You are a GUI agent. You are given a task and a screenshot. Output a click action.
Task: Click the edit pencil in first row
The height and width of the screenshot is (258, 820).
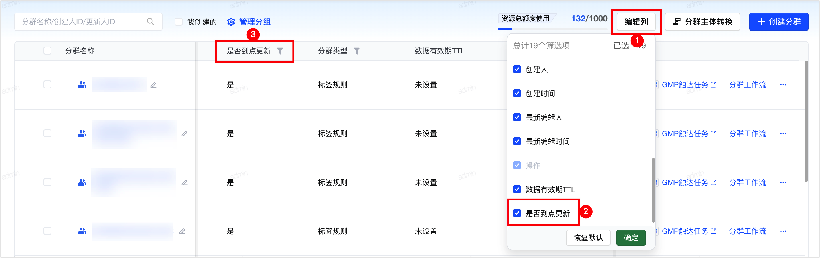(154, 85)
